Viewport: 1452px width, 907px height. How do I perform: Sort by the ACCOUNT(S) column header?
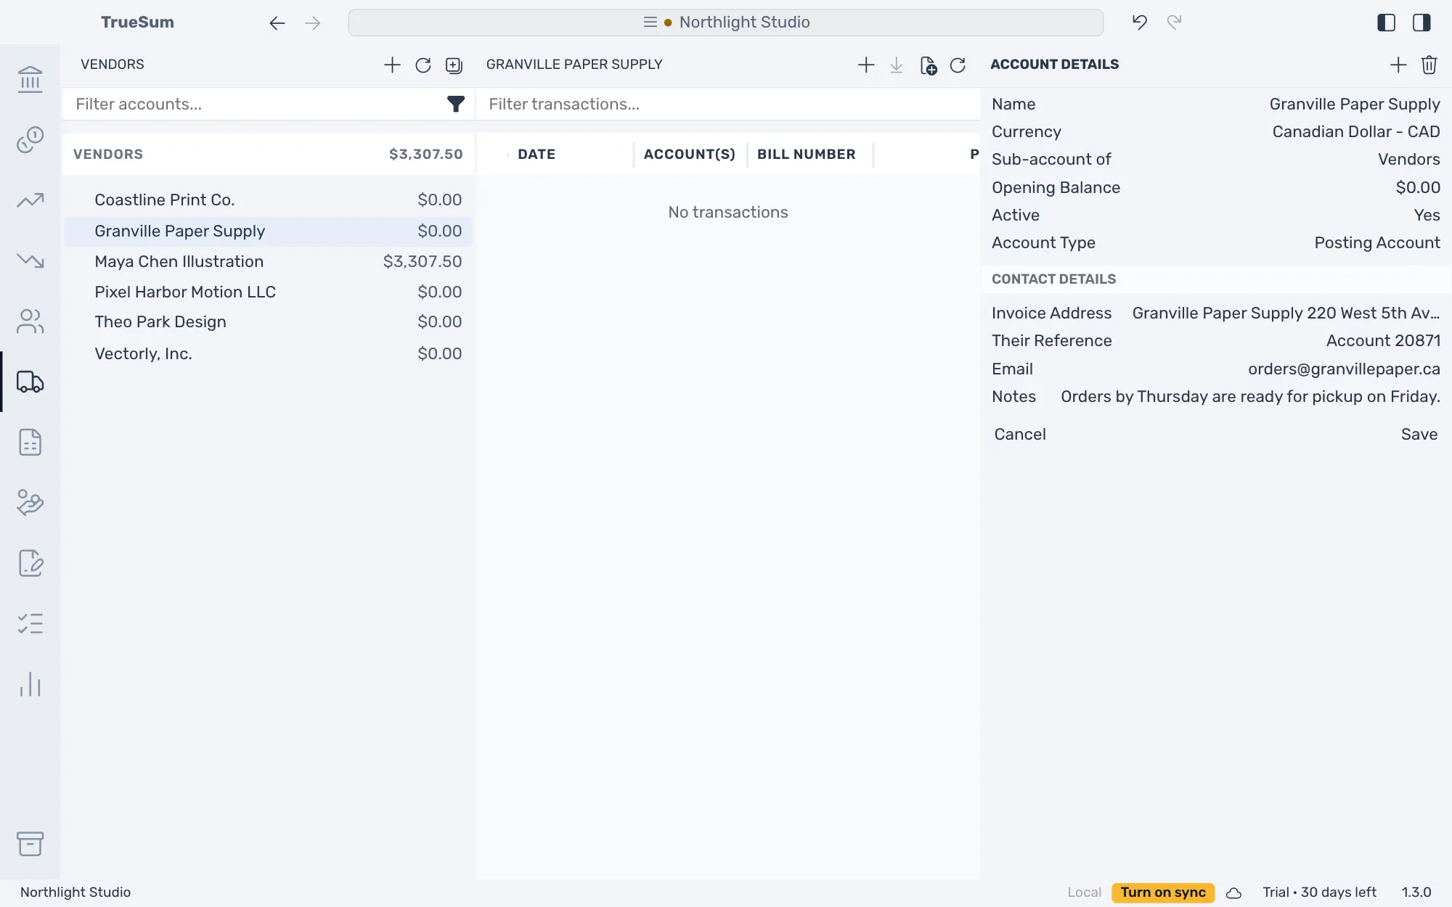tap(689, 154)
